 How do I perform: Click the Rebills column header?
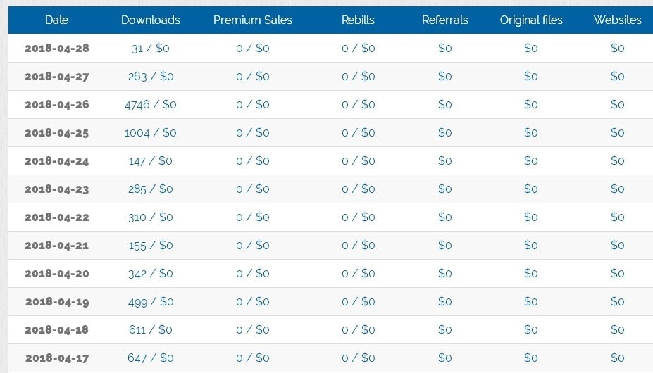click(359, 20)
